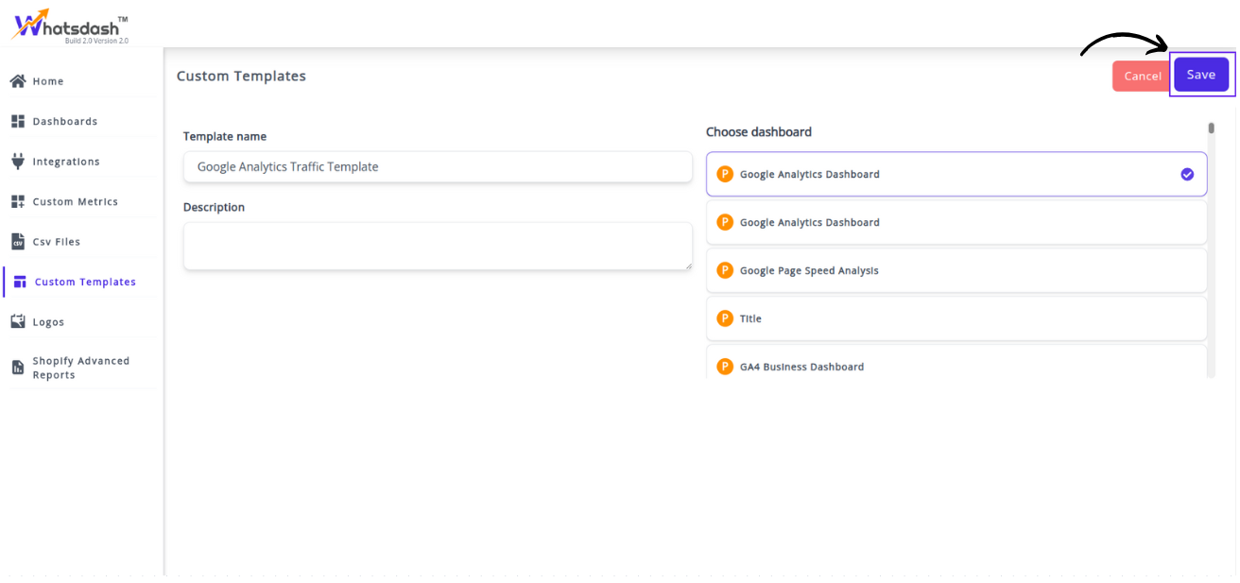Image resolution: width=1240 pixels, height=583 pixels.
Task: Click the dashboard list scrollbar
Action: point(1211,129)
